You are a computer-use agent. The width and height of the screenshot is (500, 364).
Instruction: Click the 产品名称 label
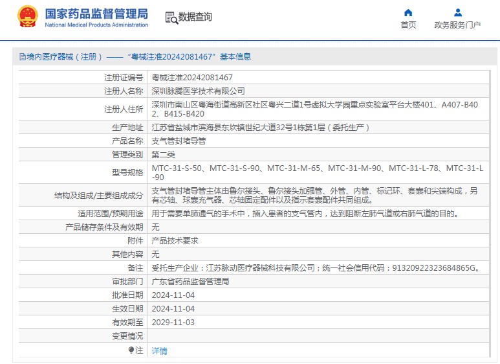127,141
